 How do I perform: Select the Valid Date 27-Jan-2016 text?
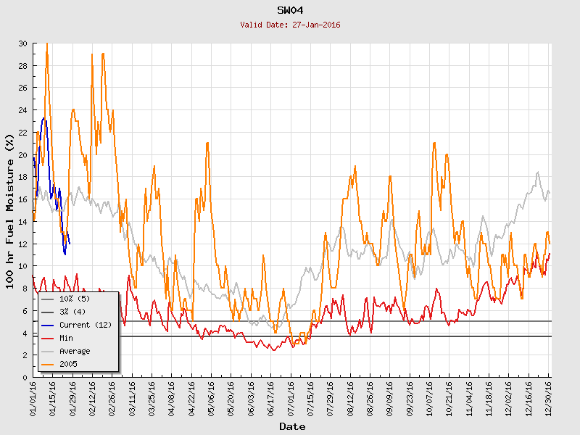290,25
